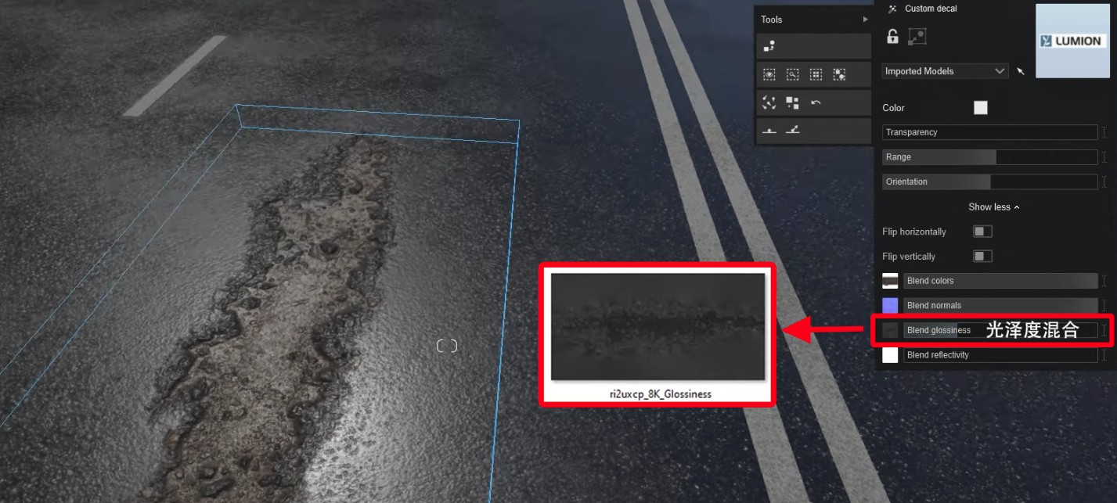
Task: Open the Blend normals texture thumbnail
Action: [890, 305]
